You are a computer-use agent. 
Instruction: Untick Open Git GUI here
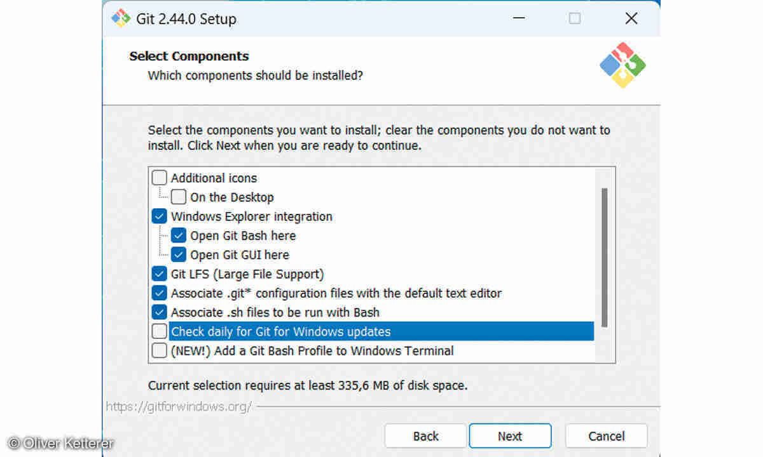pyautogui.click(x=179, y=255)
